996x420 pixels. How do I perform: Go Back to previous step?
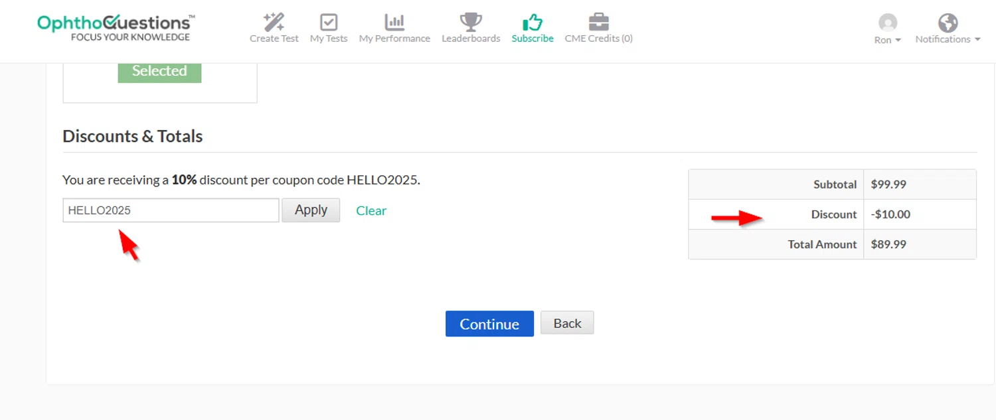click(567, 323)
